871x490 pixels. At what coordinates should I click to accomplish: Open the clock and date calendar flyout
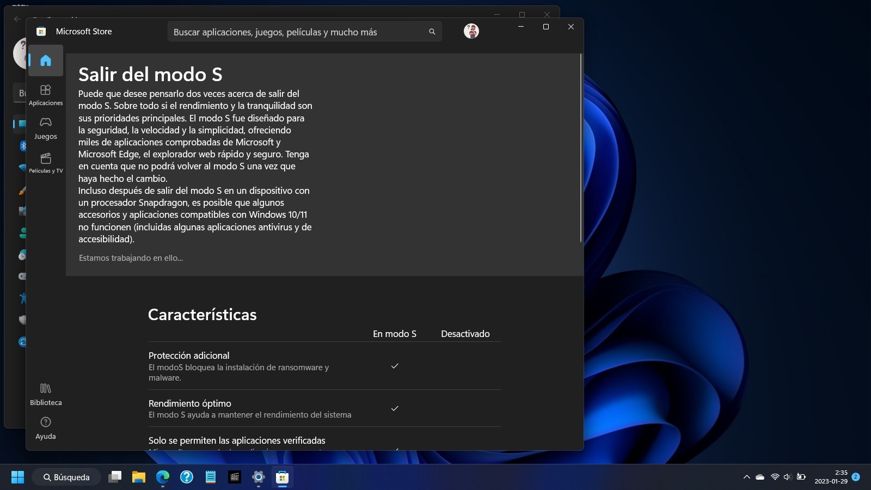[831, 477]
